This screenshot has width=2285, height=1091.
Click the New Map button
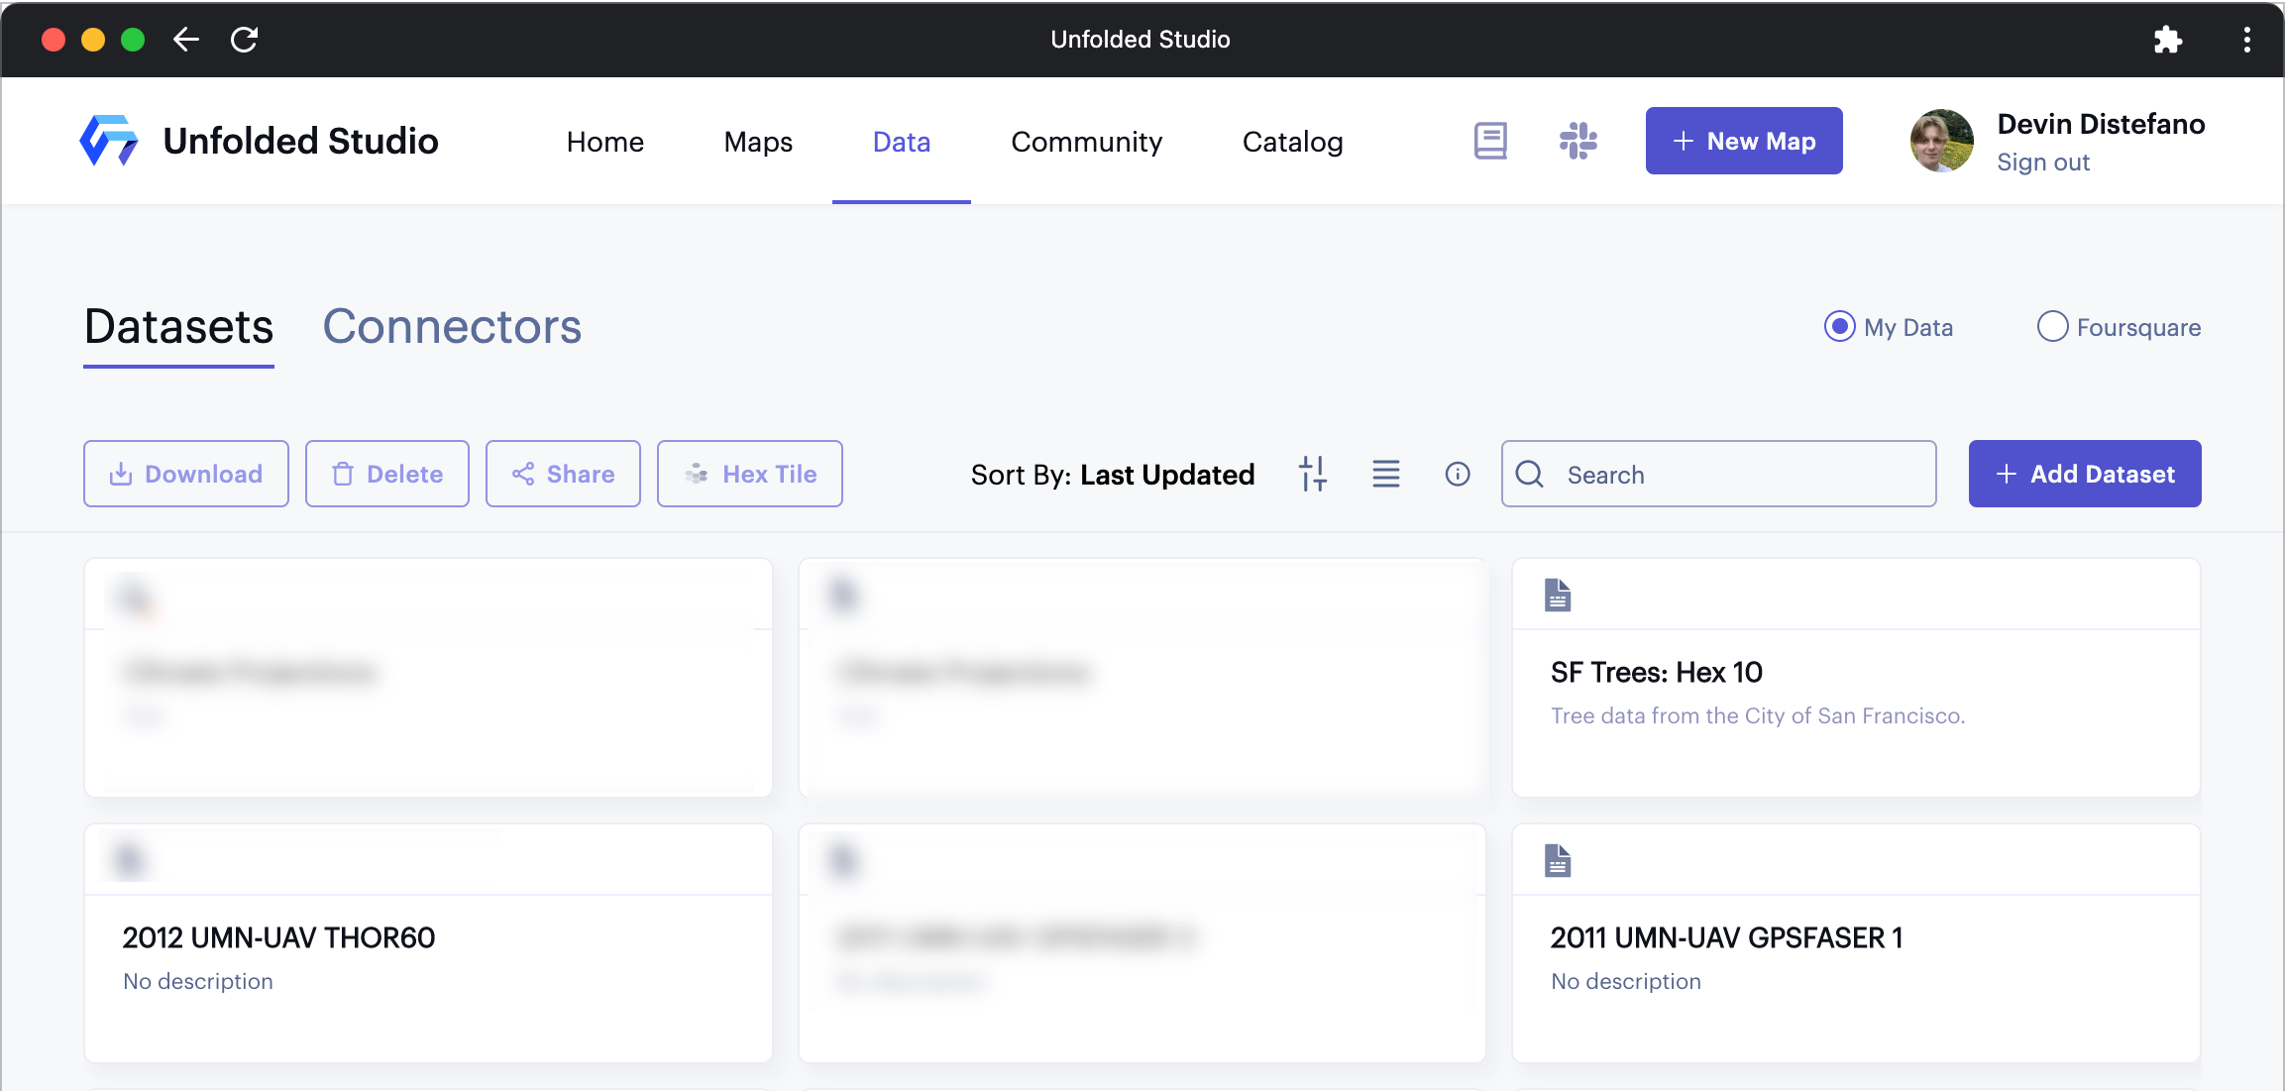(1744, 140)
